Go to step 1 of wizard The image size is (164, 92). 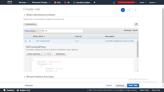(x=117, y=10)
